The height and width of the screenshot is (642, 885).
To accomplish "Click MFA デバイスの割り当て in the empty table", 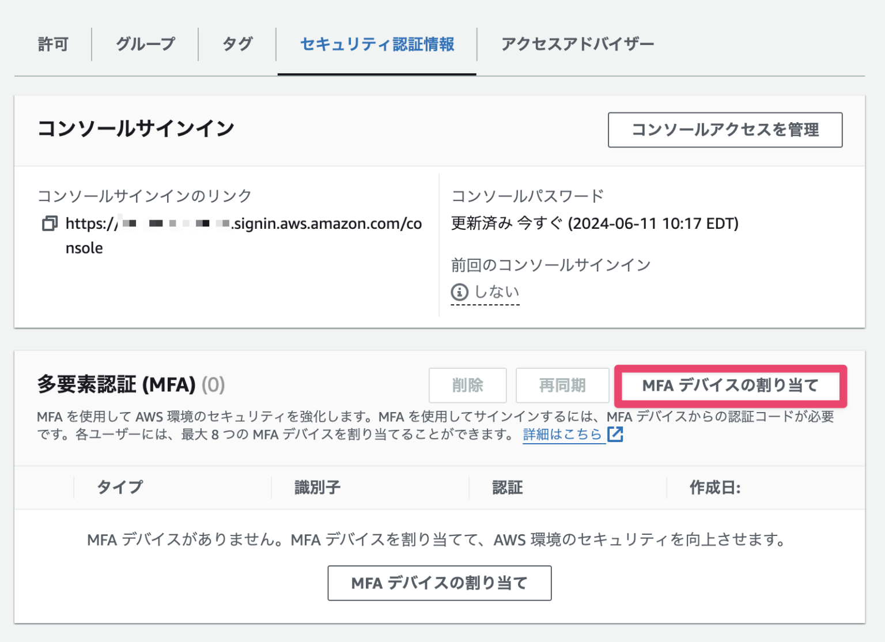I will [439, 583].
